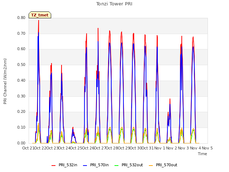Screen dimensions: 229x172
Task: Click the 0.40 y-axis tick value
Action: pyautogui.click(x=21, y=80)
